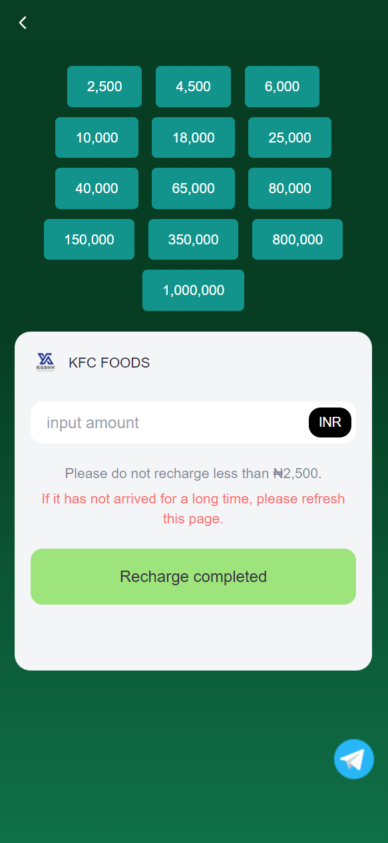
Task: Tap the 25,000 amount option
Action: coord(290,138)
